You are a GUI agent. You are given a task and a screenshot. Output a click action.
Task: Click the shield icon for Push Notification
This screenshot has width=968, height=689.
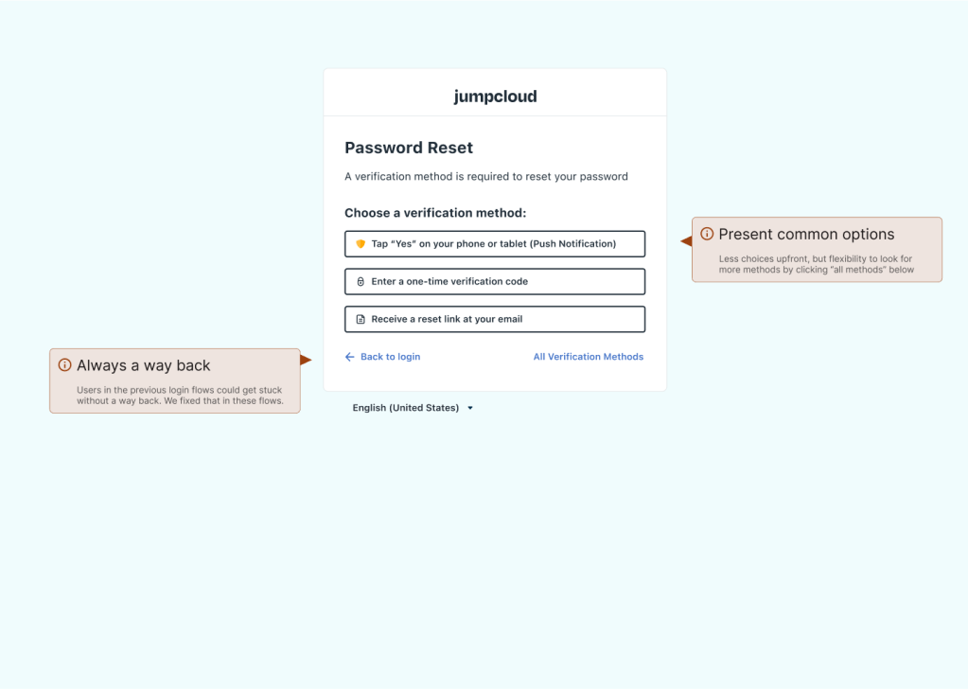tap(361, 244)
